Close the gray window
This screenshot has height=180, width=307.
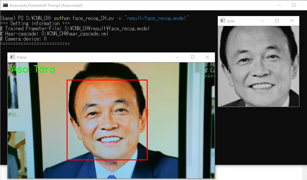[292, 21]
